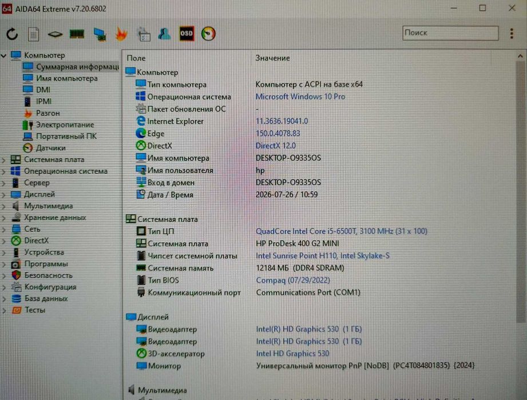The height and width of the screenshot is (400, 527).
Task: Open the 11.3636.19041.0 version link
Action: [282, 121]
